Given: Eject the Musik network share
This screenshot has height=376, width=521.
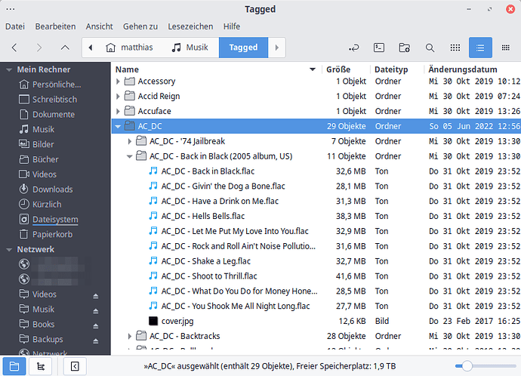Looking at the screenshot, I should (96, 311).
